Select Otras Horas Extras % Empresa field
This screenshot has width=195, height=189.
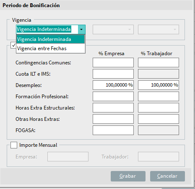click(113, 119)
